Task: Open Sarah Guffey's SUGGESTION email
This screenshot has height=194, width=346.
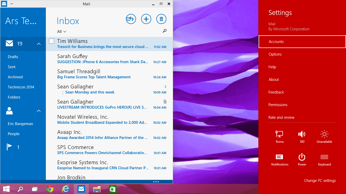Action: tap(109, 59)
